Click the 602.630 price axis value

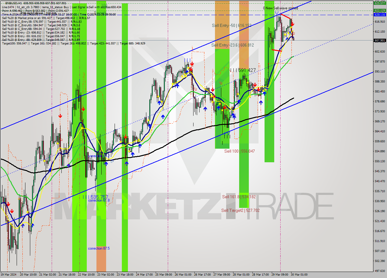[x=380, y=52]
